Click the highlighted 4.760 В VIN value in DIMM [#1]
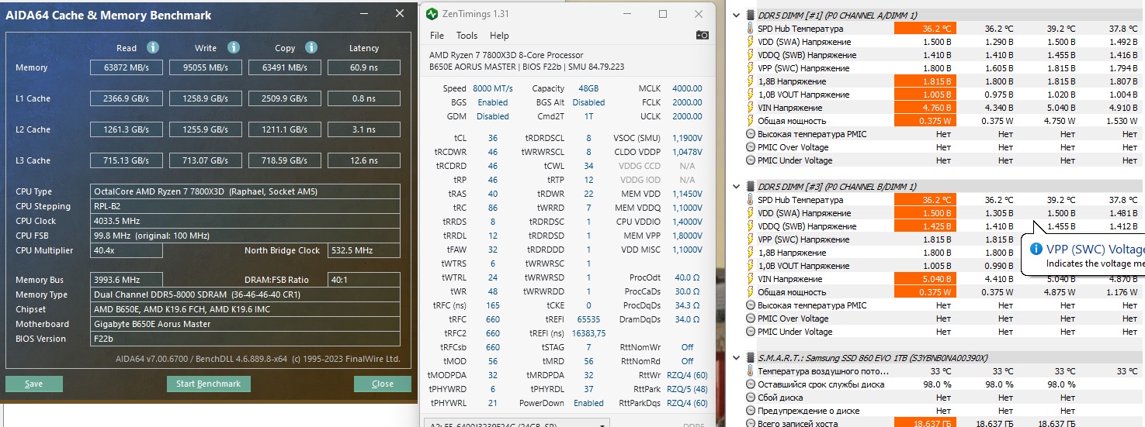1145x427 pixels. (925, 108)
